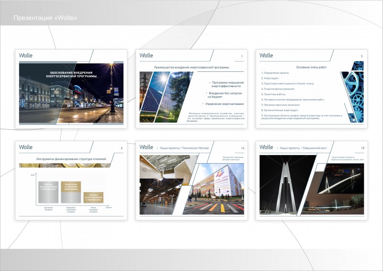Screen dimensions: 383x271
Task: Select the heading «Основные этапы работ»
Action: click(312, 67)
